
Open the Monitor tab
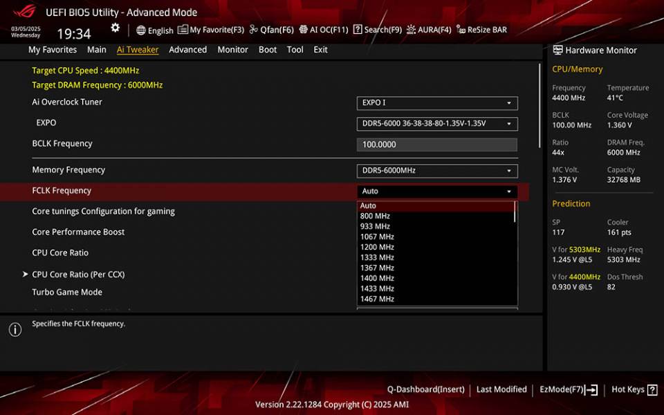click(233, 50)
